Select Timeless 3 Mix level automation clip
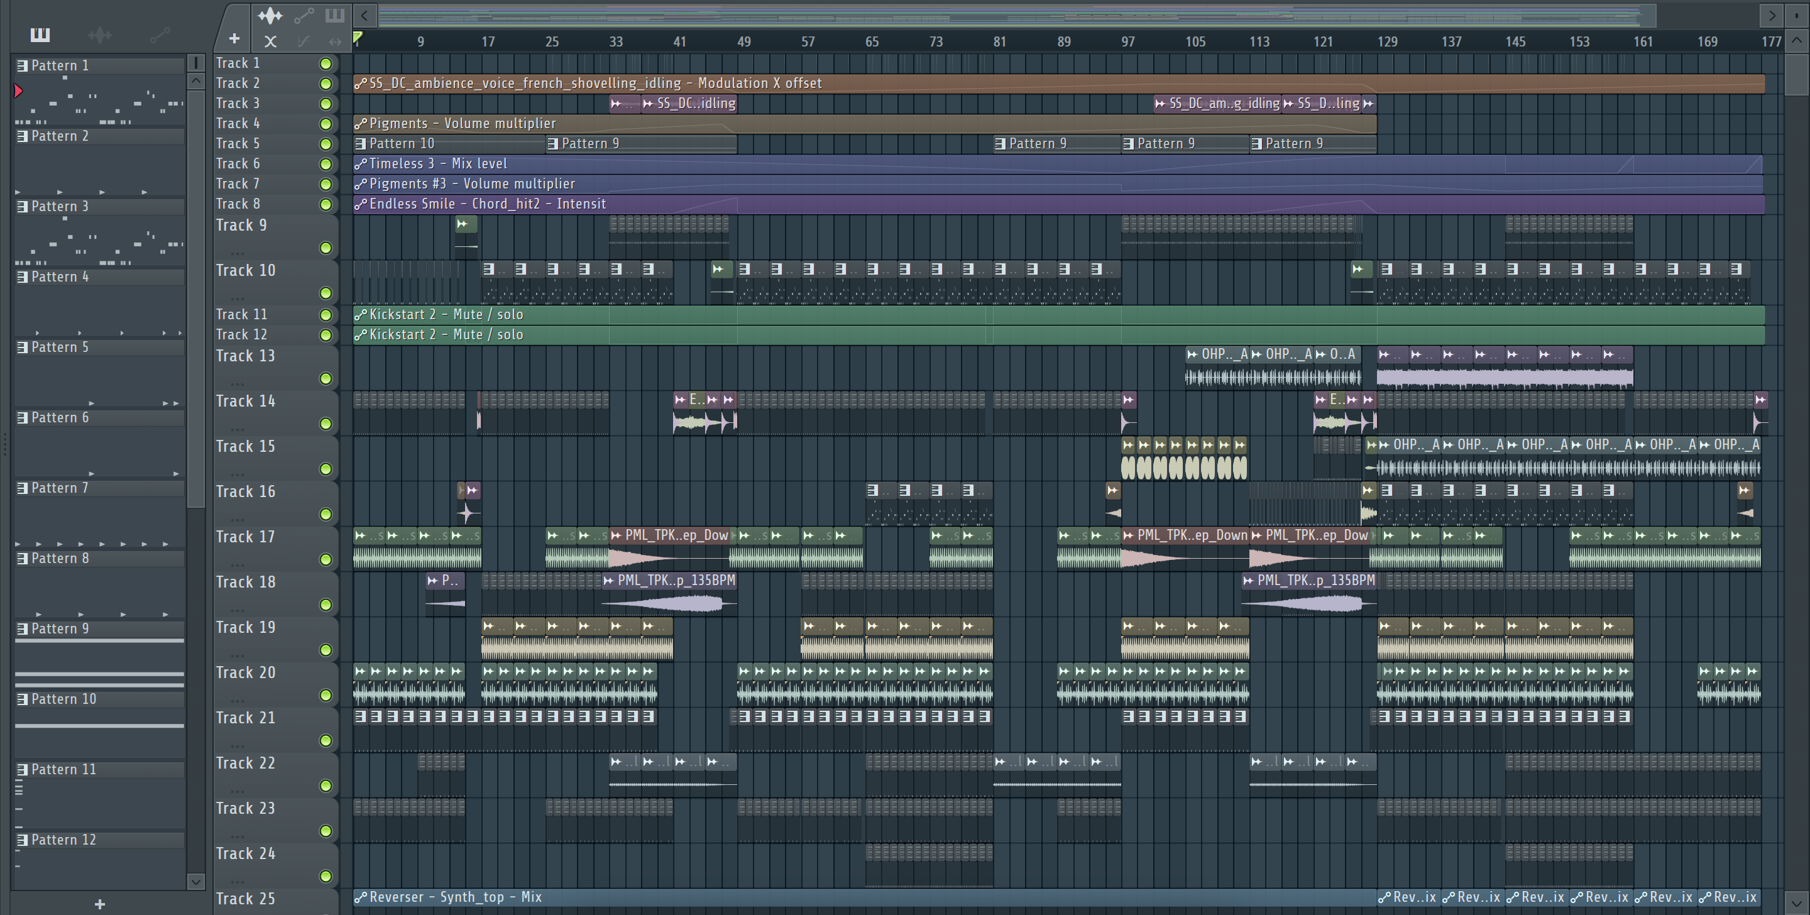1810x915 pixels. (1059, 164)
